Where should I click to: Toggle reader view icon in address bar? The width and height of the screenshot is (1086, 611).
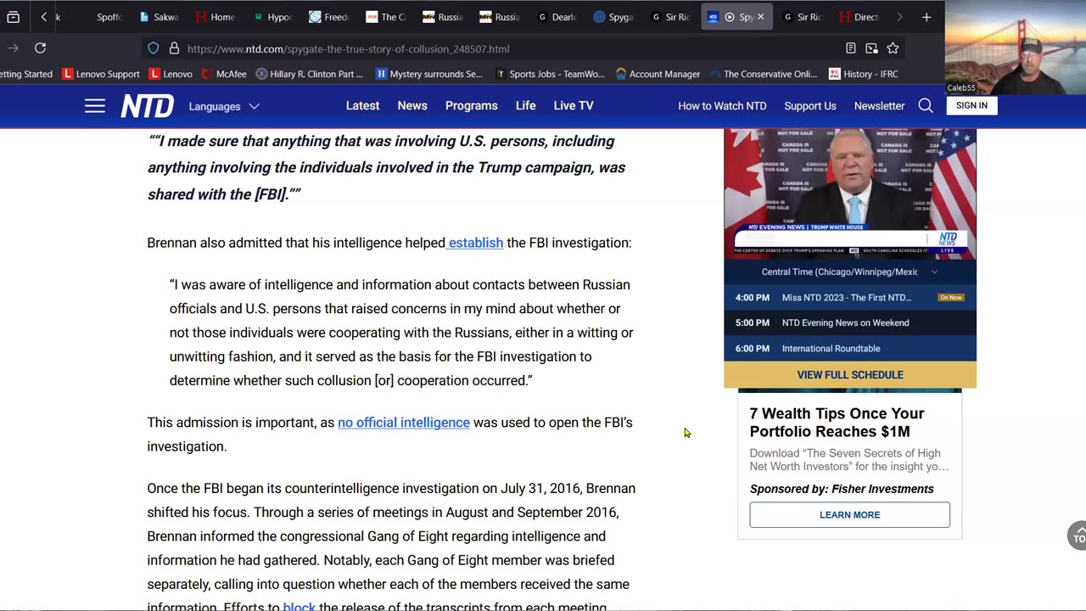tap(851, 48)
